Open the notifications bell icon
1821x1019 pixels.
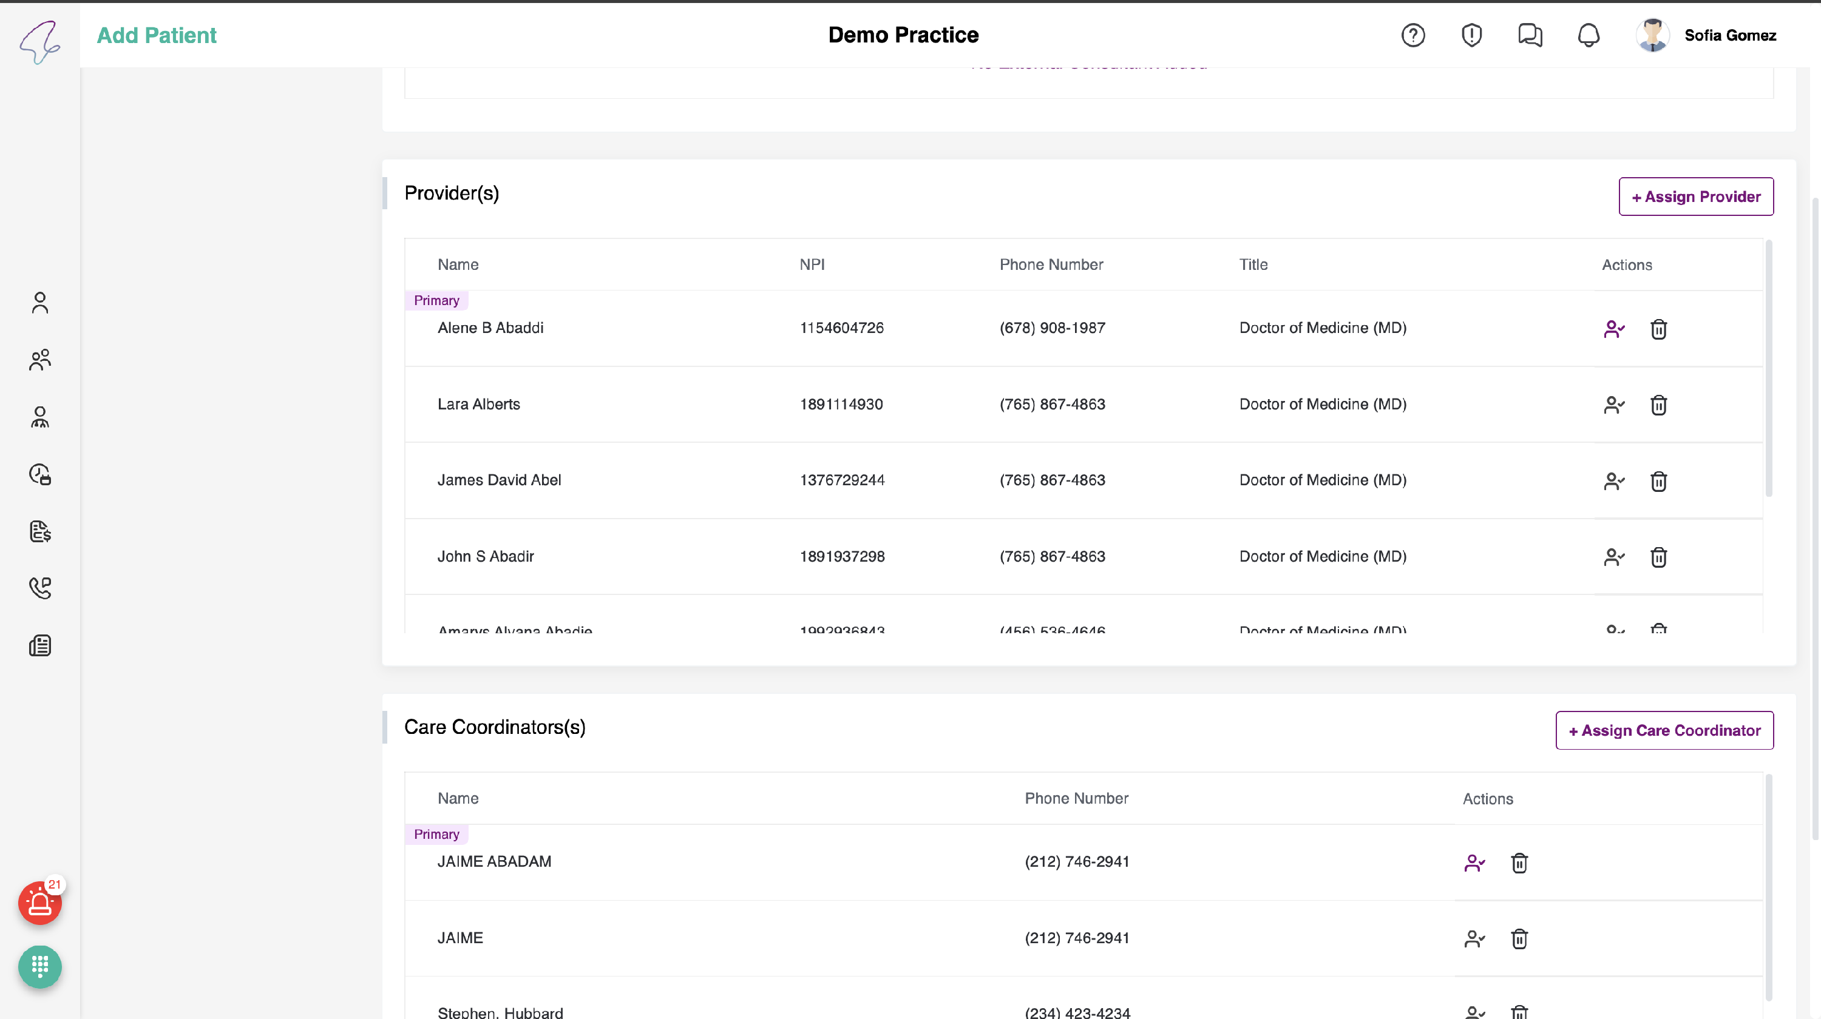click(x=1588, y=35)
